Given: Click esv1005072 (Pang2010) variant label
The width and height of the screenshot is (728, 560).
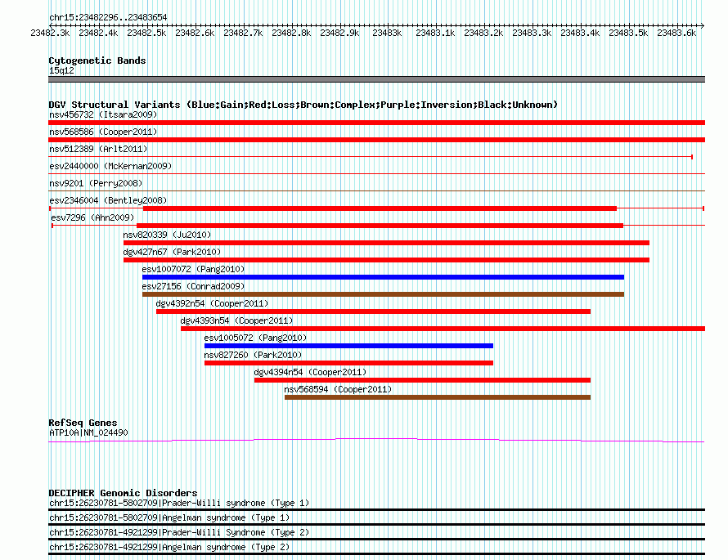Looking at the screenshot, I should tap(255, 338).
